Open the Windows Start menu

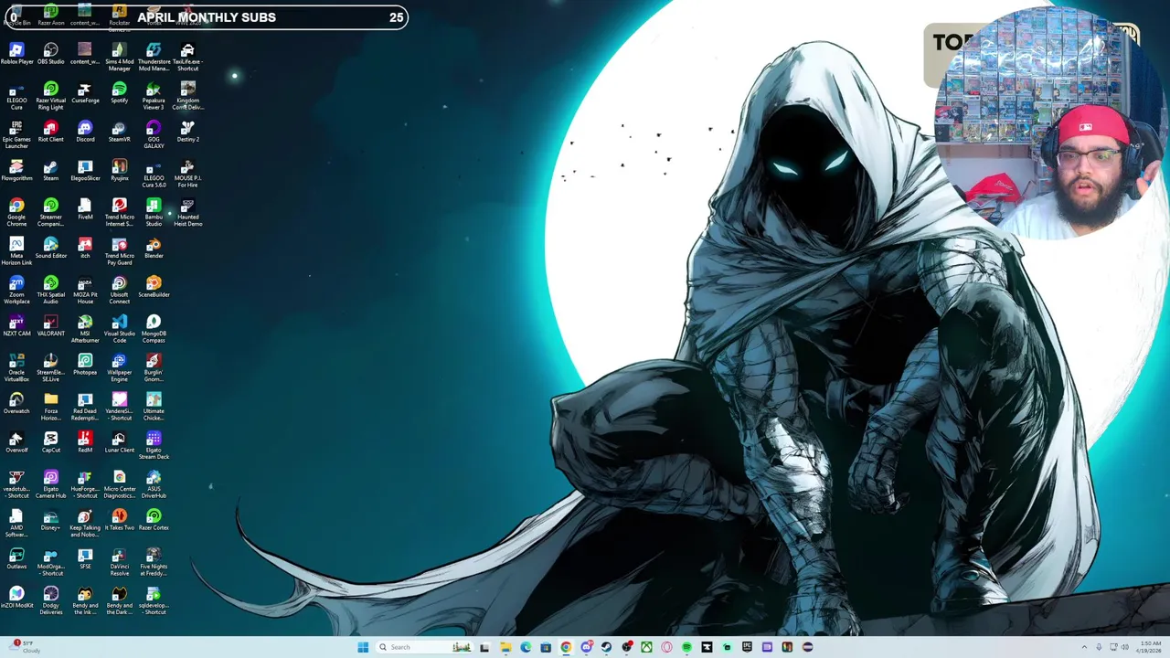[363, 647]
